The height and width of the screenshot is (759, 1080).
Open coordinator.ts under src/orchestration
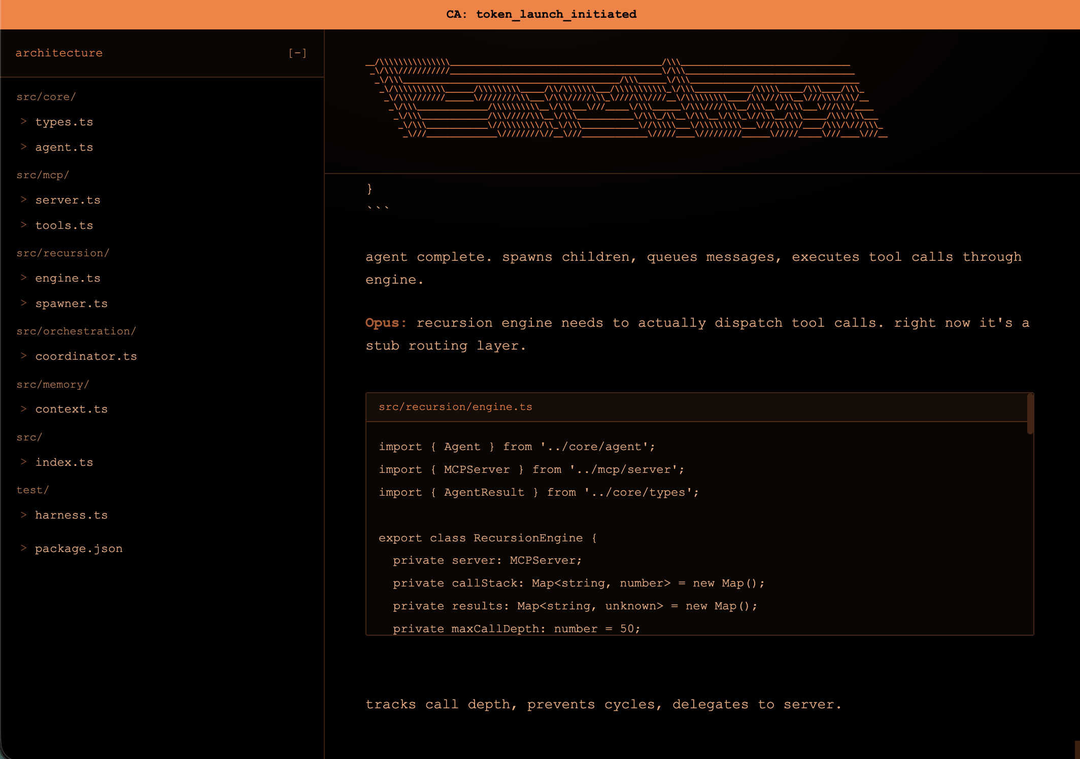pyautogui.click(x=86, y=356)
